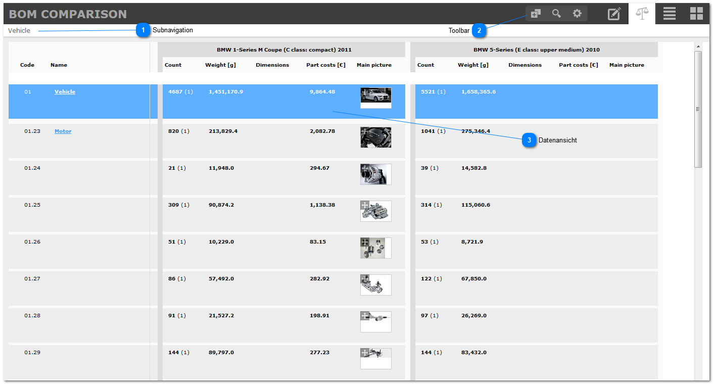
Task: Click part cost 277.23
Action: pyautogui.click(x=319, y=352)
